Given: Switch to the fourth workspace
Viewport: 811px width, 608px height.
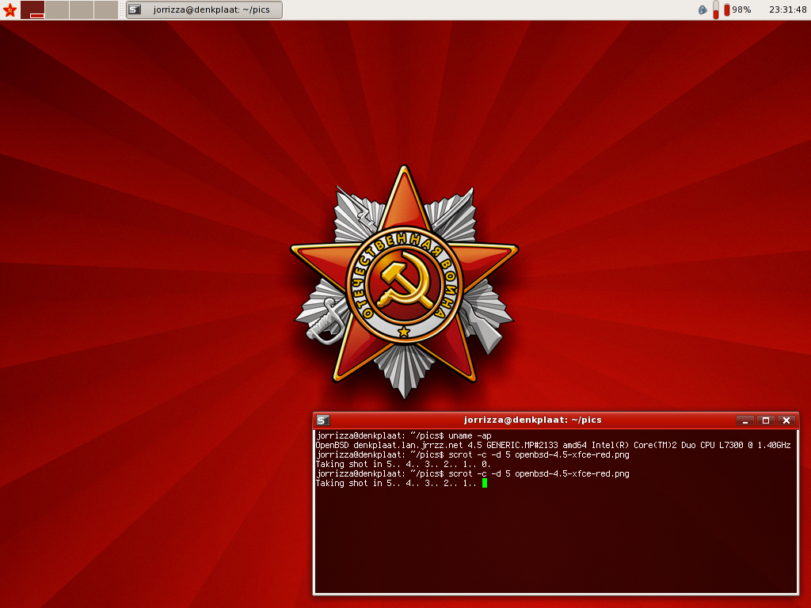Looking at the screenshot, I should [x=106, y=9].
